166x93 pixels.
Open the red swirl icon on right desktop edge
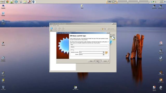pyautogui.click(x=161, y=44)
